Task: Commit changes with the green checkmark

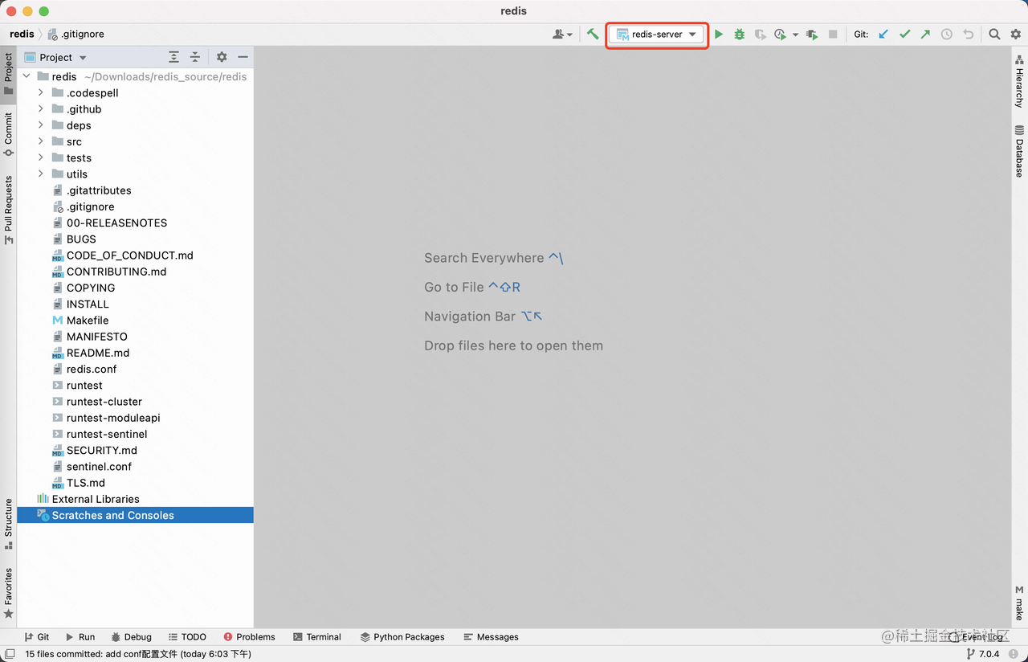Action: (x=905, y=35)
